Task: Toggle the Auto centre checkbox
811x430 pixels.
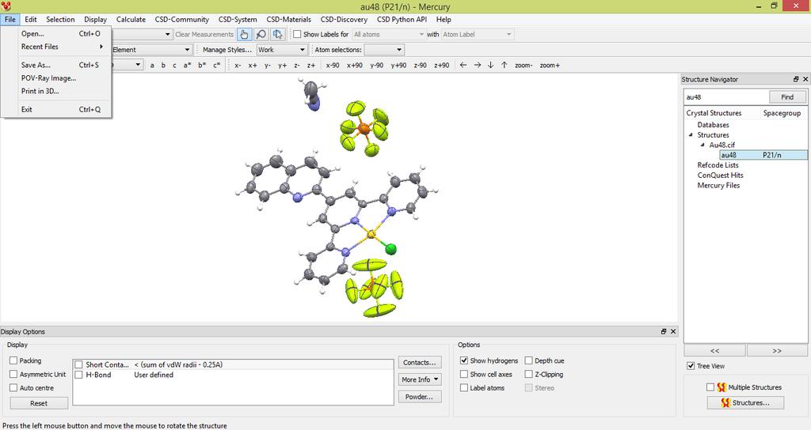Action: tap(13, 387)
